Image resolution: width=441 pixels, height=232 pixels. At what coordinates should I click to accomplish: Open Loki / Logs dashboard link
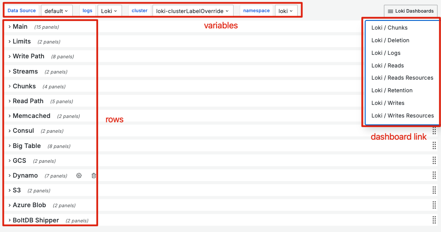click(386, 53)
